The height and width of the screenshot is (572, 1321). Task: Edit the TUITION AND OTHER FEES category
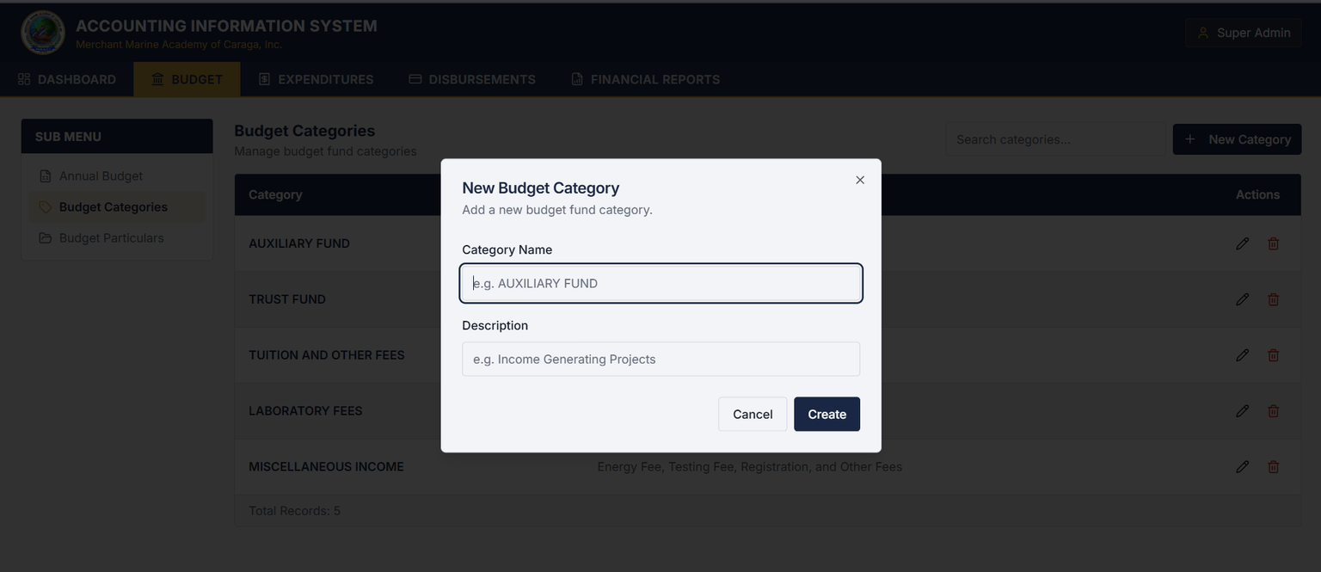(1242, 355)
